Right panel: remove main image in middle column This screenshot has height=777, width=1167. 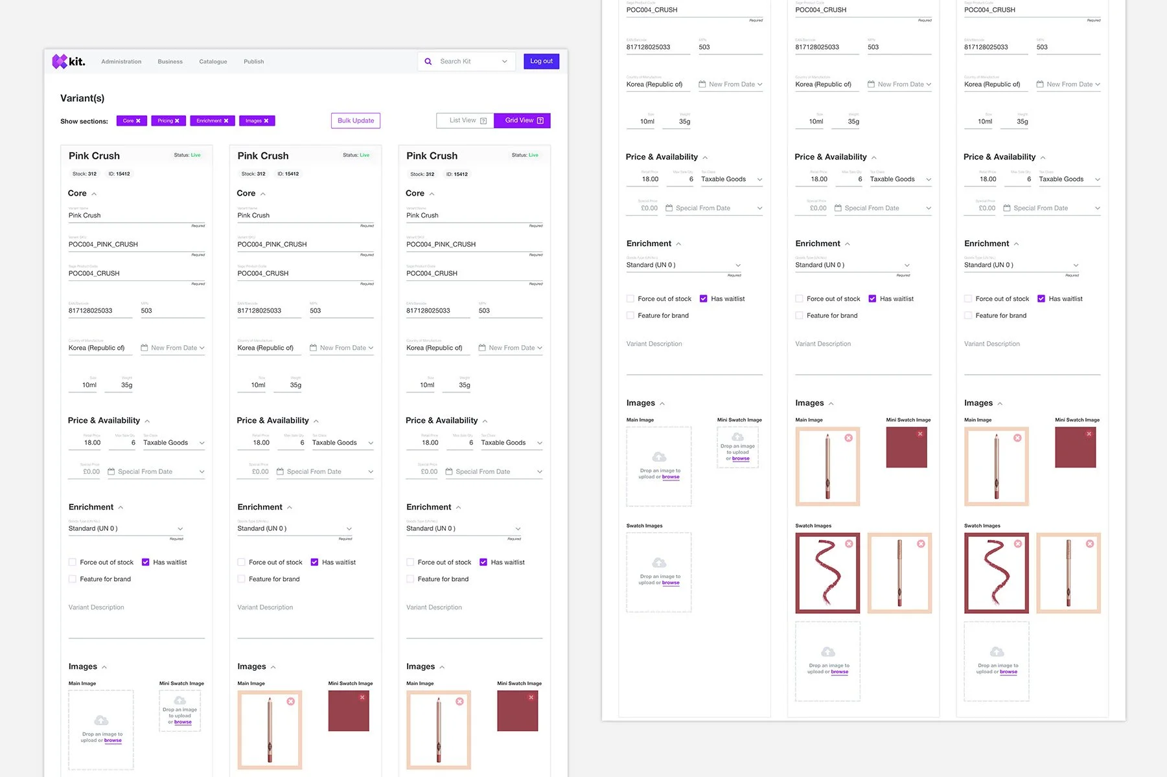[849, 438]
